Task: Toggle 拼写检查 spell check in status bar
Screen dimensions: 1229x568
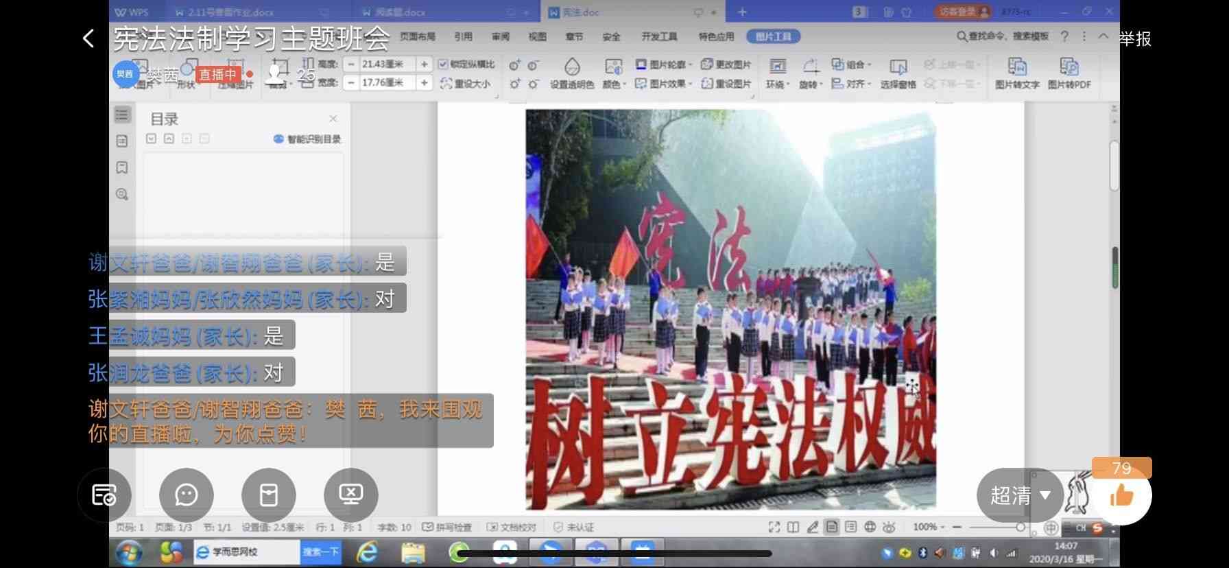Action: pyautogui.click(x=446, y=527)
